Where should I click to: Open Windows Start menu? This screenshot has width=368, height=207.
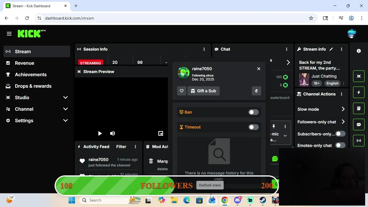tap(72, 200)
